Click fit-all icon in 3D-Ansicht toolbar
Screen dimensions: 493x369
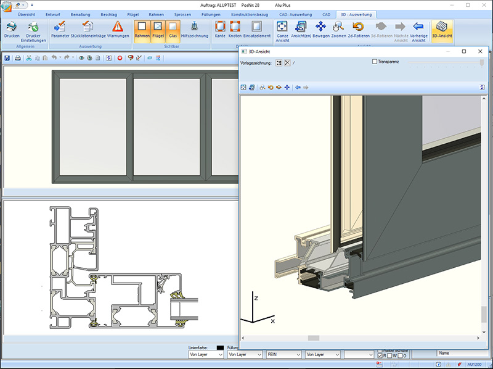(243, 87)
